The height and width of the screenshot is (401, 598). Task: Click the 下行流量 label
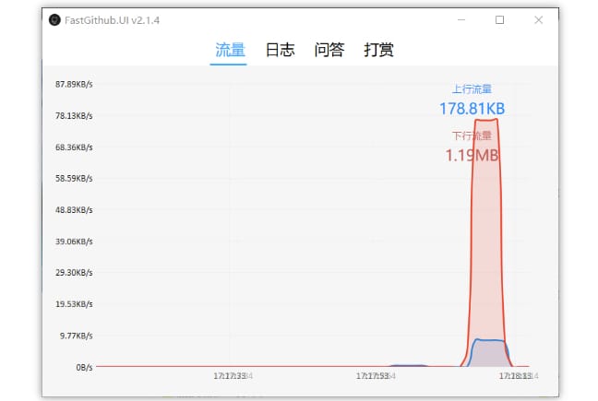pos(472,136)
